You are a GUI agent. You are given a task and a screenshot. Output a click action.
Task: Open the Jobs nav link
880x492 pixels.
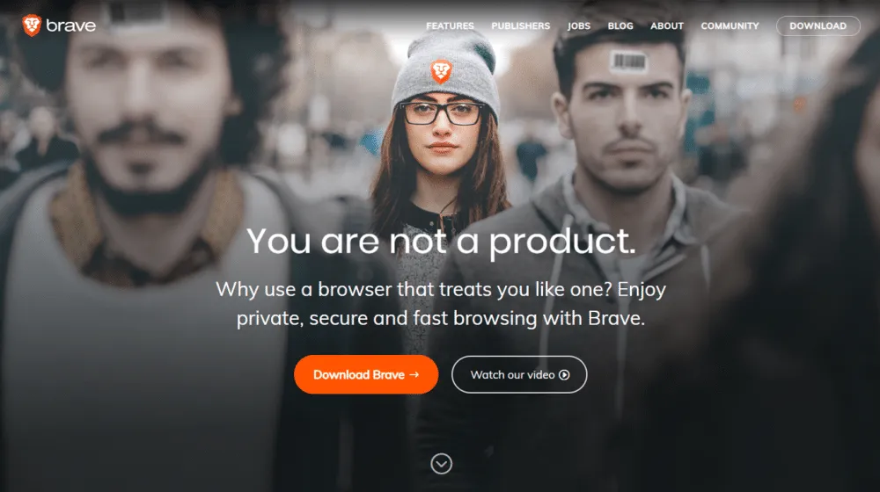(579, 25)
